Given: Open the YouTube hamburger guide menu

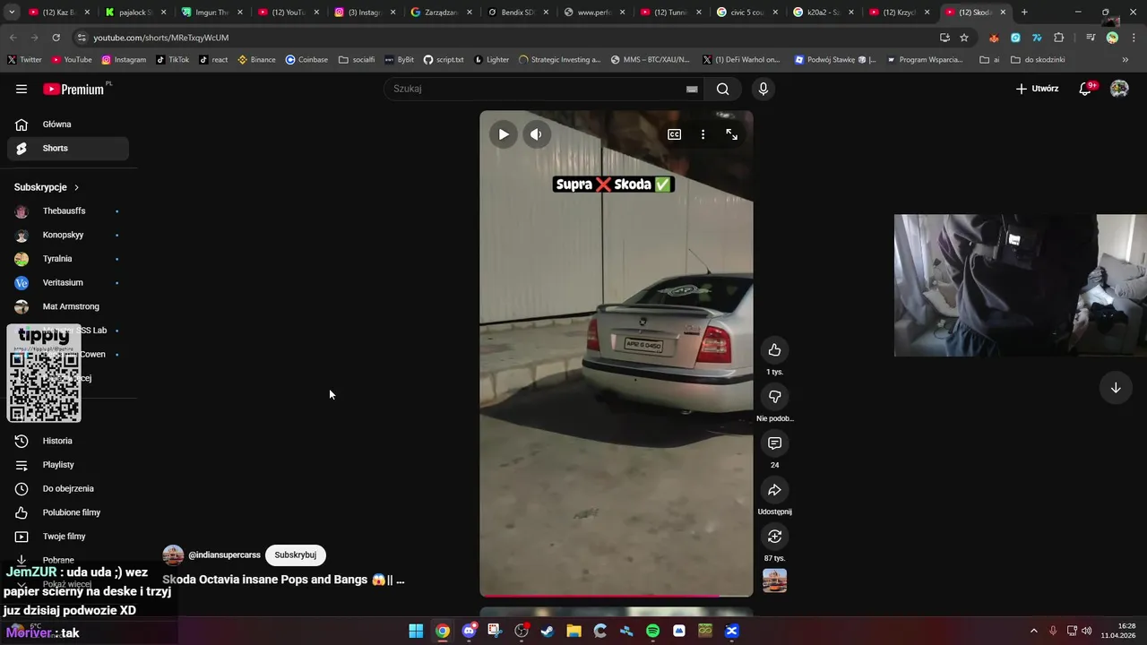Looking at the screenshot, I should click(22, 89).
